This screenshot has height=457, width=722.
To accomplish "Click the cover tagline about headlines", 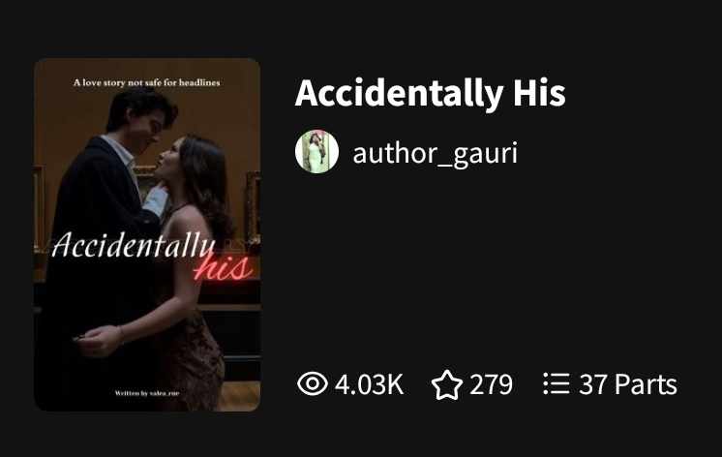I will 147,83.
